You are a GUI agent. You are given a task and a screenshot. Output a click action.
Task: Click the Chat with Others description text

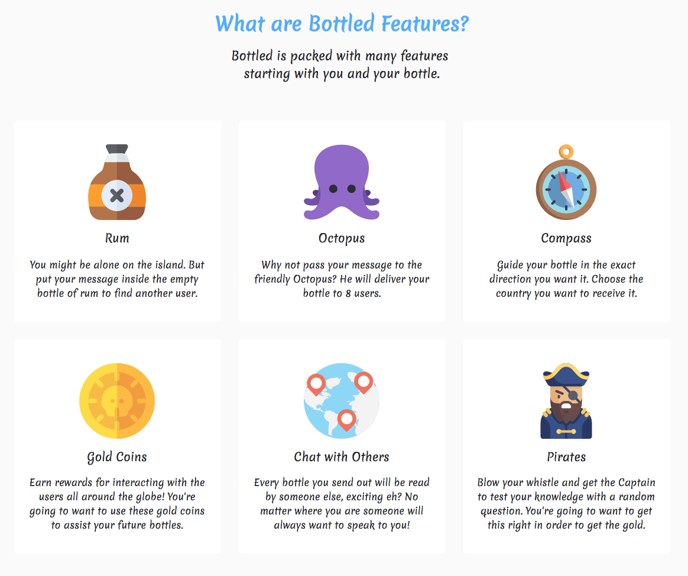click(x=342, y=504)
